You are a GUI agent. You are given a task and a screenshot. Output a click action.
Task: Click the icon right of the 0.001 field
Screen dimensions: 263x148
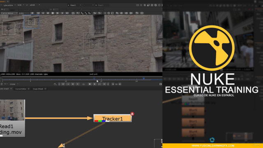[x=32, y=13]
